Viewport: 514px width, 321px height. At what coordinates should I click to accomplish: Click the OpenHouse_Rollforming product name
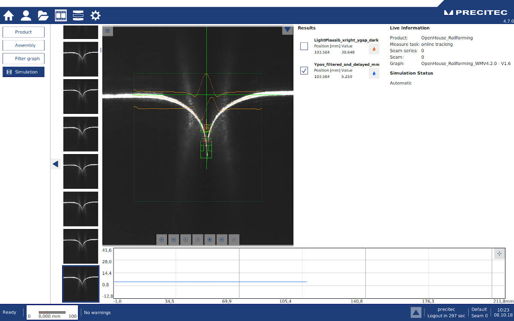447,38
